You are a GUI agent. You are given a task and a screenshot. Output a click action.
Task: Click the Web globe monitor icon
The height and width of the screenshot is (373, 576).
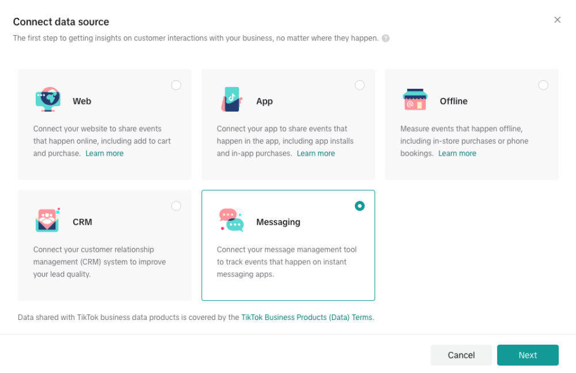point(48,99)
